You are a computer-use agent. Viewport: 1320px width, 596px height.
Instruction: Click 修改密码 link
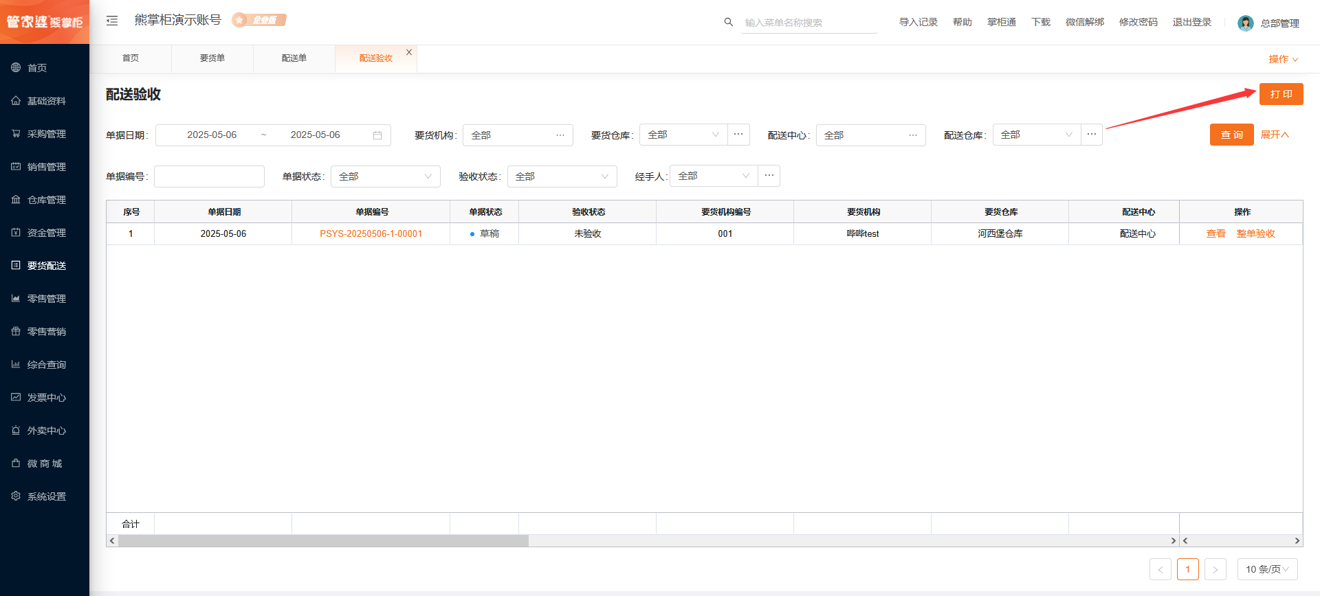pos(1138,22)
